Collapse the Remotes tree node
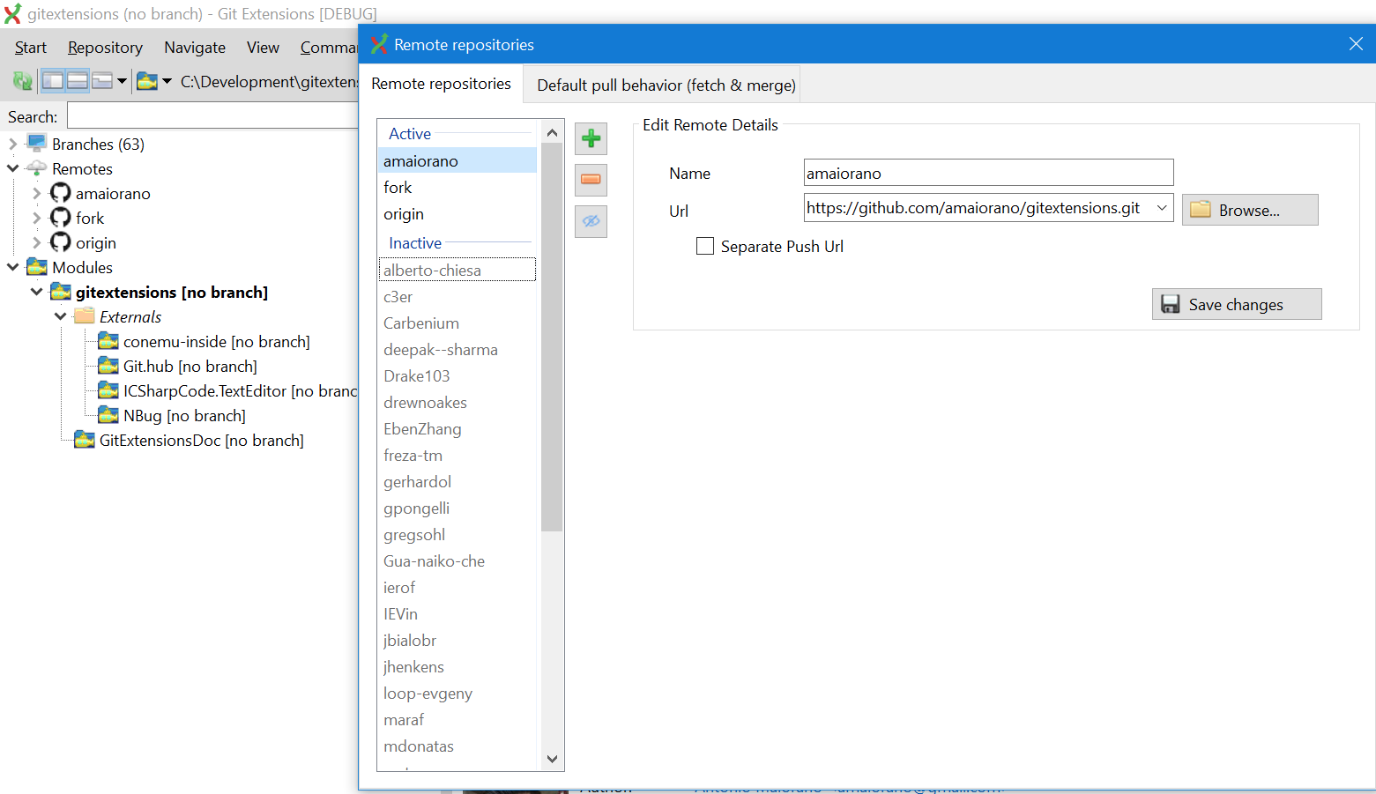This screenshot has height=794, width=1376. pos(12,168)
